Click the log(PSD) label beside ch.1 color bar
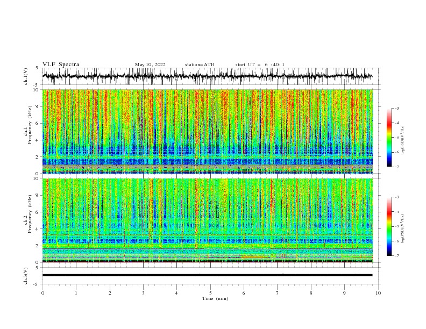426x329 pixels. [x=403, y=140]
